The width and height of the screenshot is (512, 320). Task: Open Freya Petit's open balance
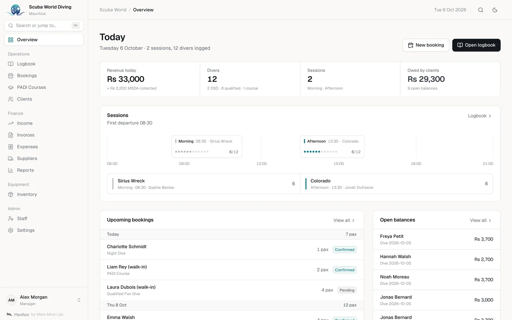(x=437, y=239)
